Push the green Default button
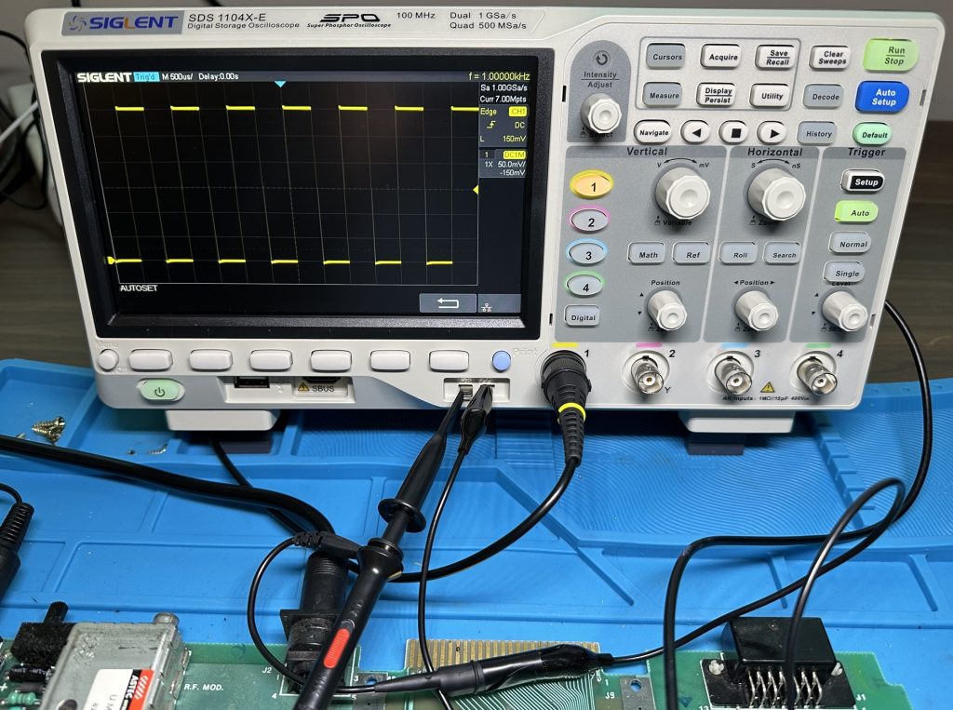Image resolution: width=953 pixels, height=710 pixels. pos(873,134)
